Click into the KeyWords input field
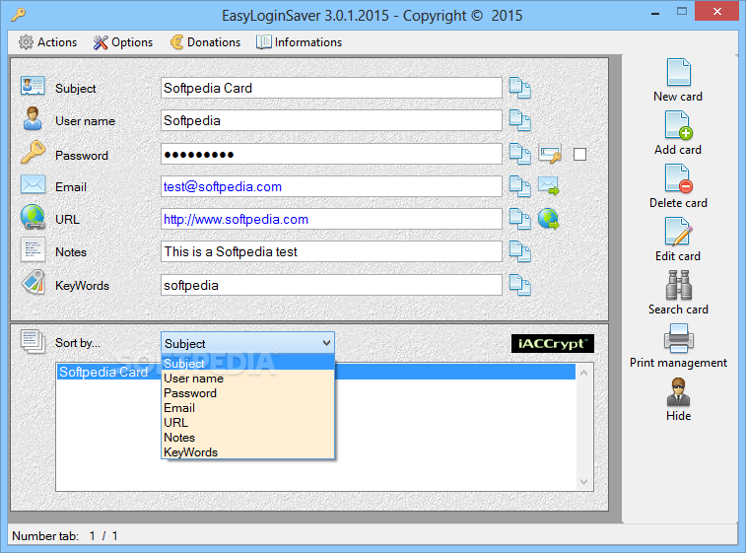Screen dimensions: 746x553 (x=331, y=285)
